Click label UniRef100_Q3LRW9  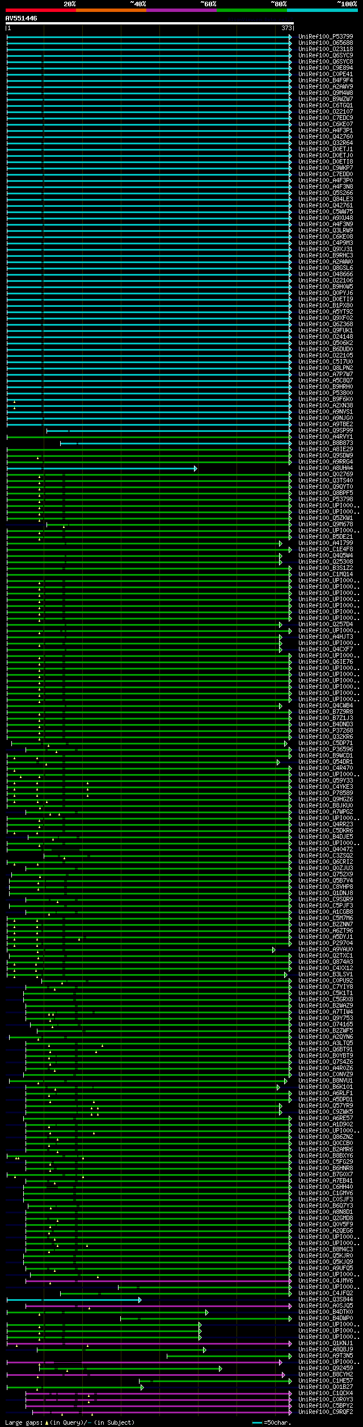(326, 230)
